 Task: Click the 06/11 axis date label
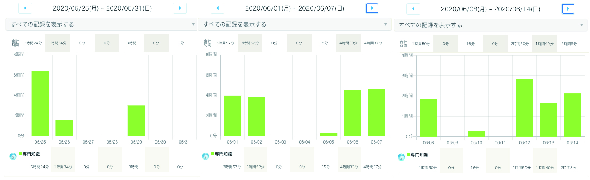click(x=500, y=143)
